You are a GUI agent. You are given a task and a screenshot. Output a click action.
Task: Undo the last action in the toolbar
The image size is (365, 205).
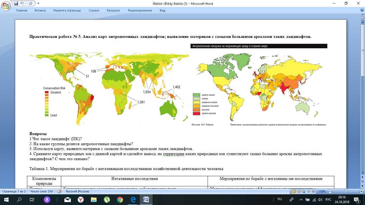point(22,3)
